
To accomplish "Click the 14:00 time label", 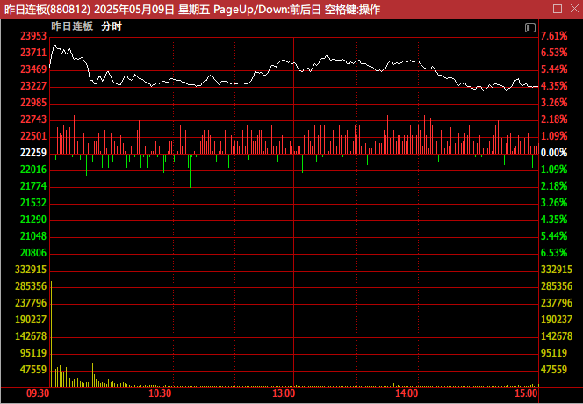I will (x=407, y=393).
